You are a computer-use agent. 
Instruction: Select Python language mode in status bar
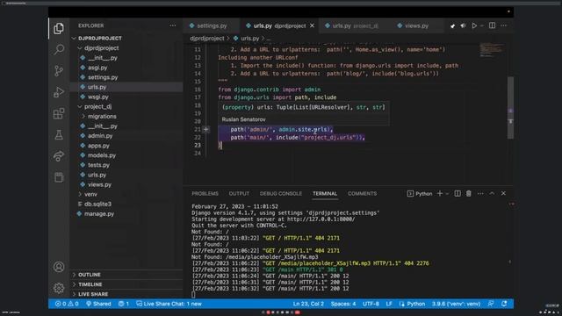(415, 304)
